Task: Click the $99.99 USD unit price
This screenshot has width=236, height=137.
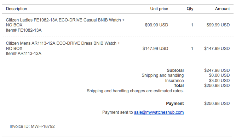Action: (x=156, y=25)
